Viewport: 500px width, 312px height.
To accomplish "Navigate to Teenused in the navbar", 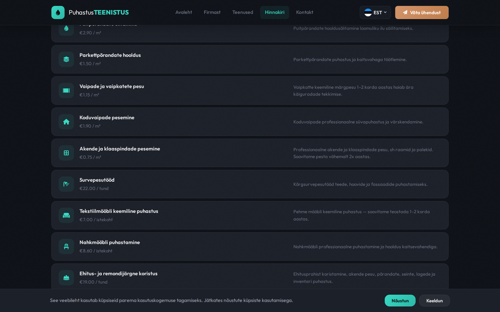I will 243,12.
